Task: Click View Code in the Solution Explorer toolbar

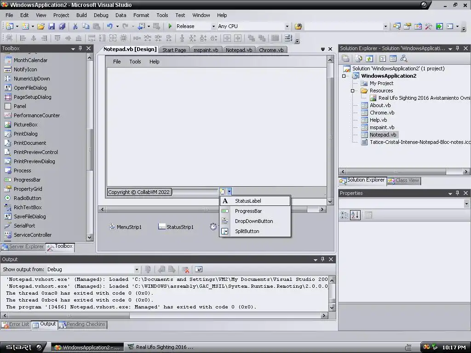Action: pos(382,58)
